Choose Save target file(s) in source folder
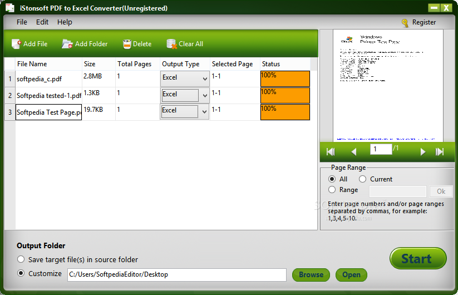Screen dimensions: 458x295 21,259
